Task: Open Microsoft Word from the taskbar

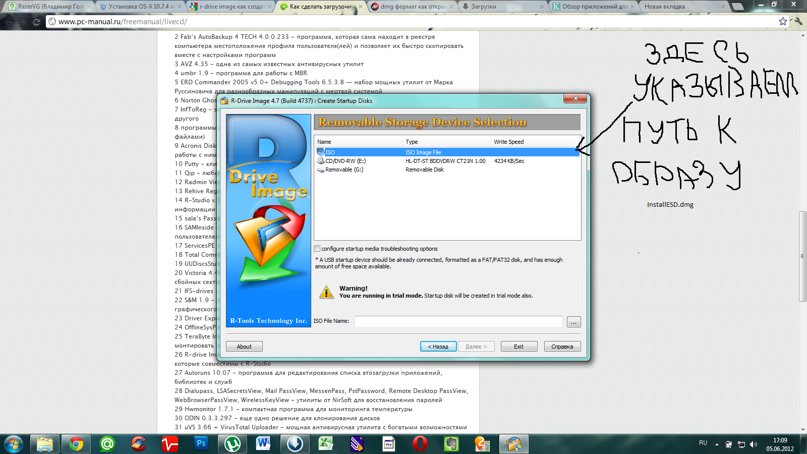Action: (x=264, y=444)
